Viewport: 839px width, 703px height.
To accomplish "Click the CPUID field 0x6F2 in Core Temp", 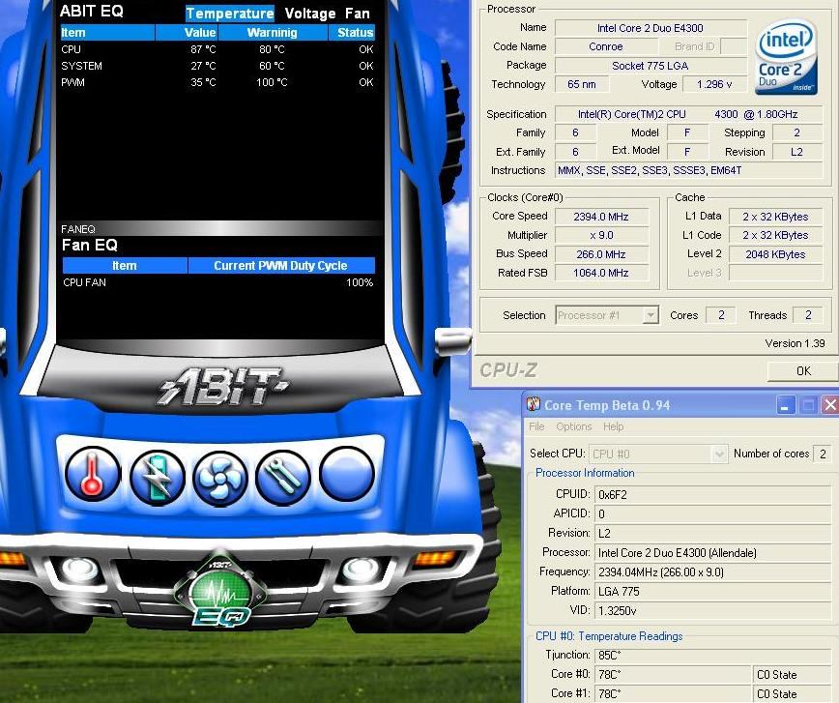I will pos(711,494).
